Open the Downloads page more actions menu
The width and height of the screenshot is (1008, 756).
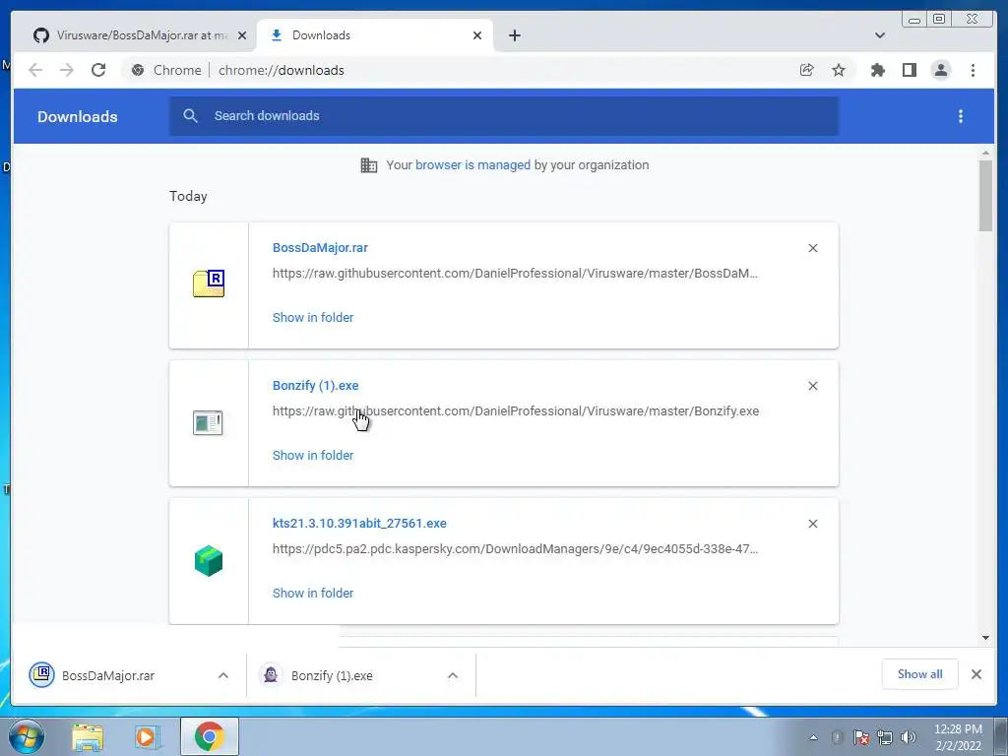click(x=961, y=116)
